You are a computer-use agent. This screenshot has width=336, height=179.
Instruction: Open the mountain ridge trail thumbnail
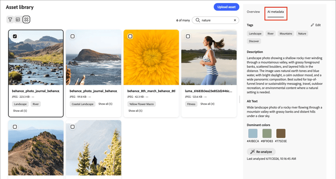pyautogui.click(x=36, y=148)
